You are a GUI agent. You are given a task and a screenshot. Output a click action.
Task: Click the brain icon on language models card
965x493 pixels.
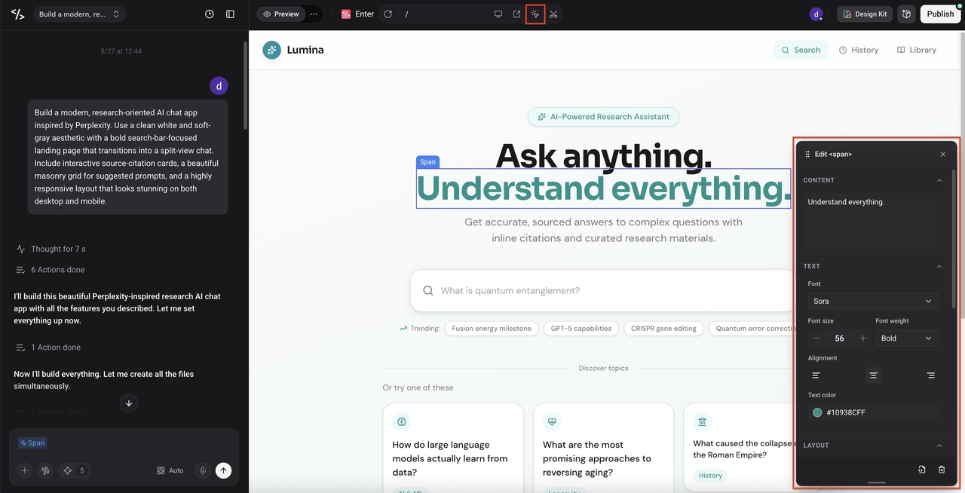pos(402,421)
